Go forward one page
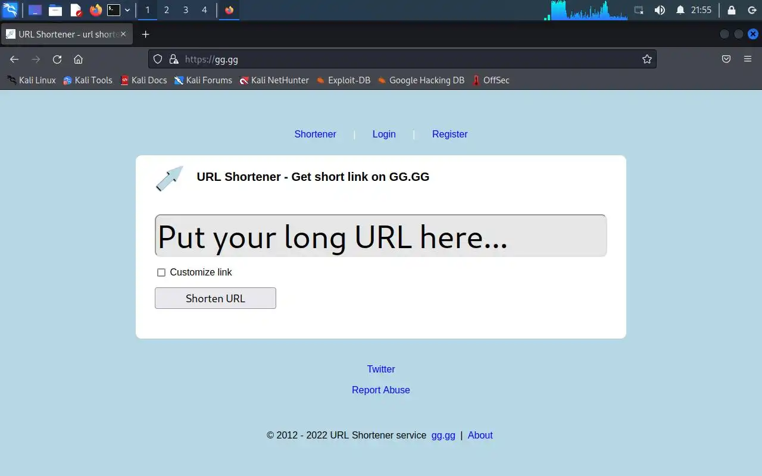This screenshot has width=762, height=476. click(36, 59)
